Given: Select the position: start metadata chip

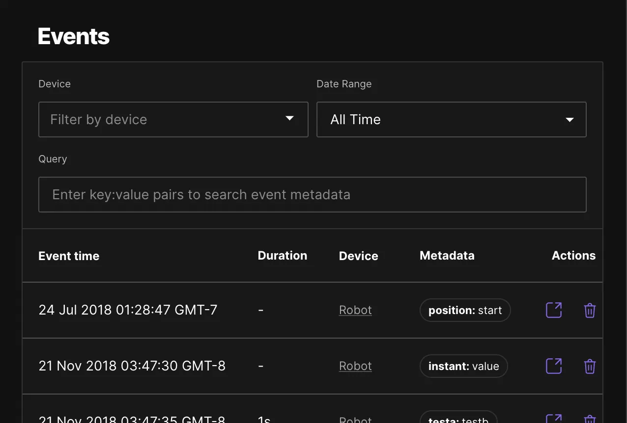Looking at the screenshot, I should click(464, 310).
